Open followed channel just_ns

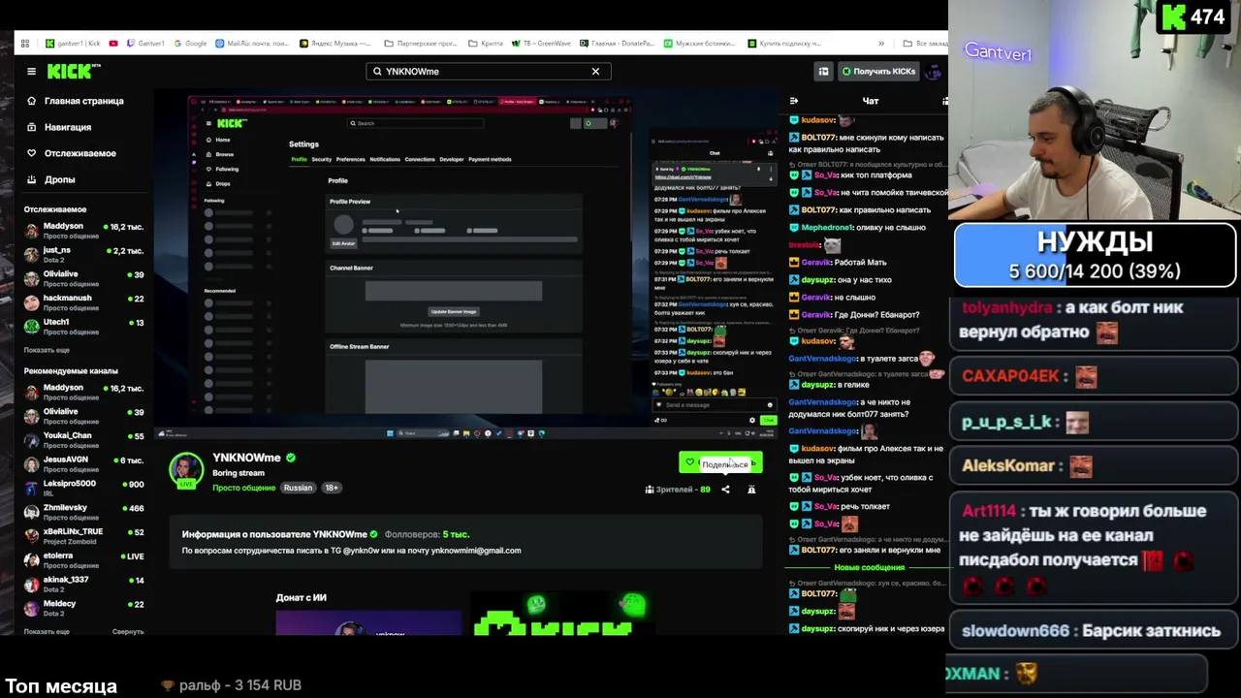(84, 254)
